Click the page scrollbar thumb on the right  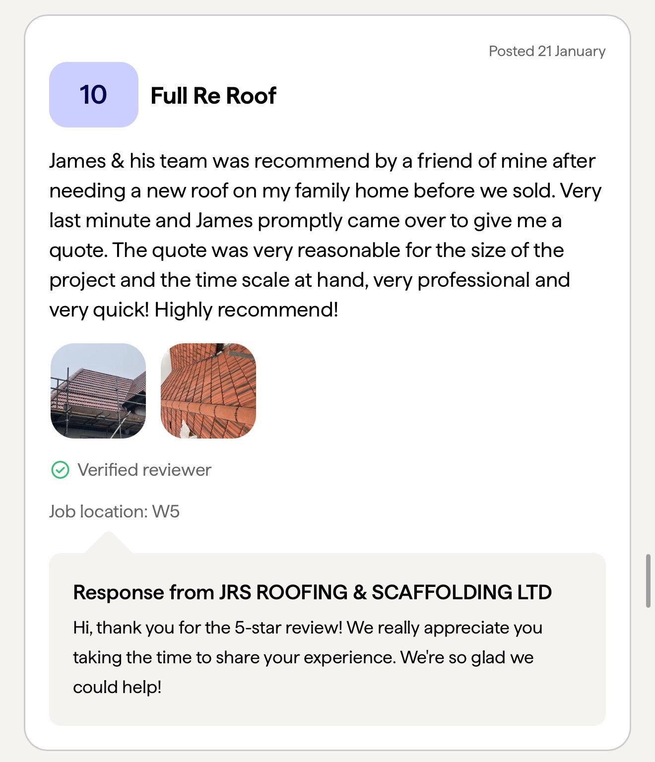tap(648, 580)
